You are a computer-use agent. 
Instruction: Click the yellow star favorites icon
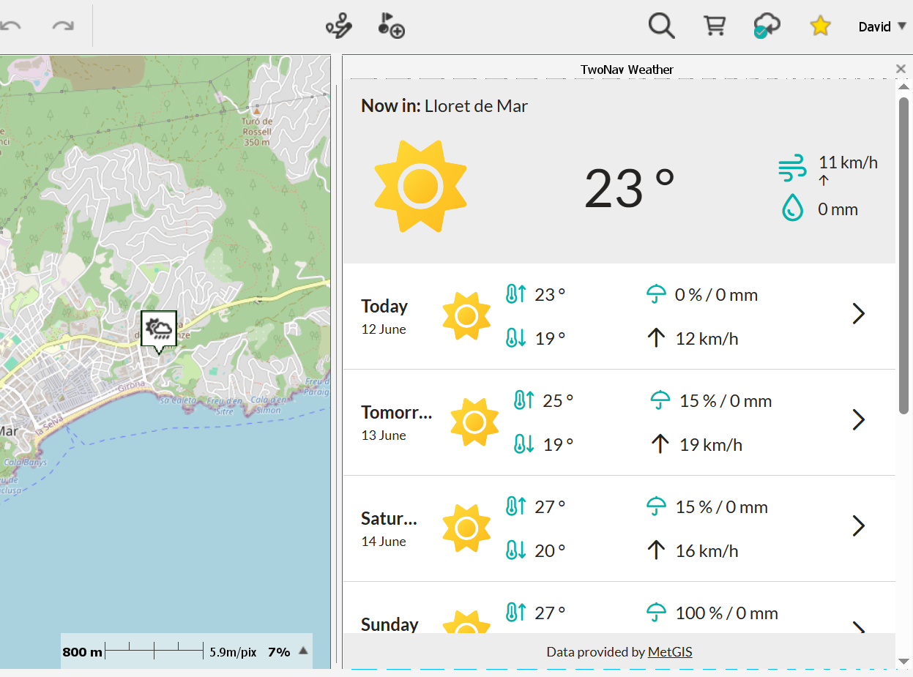[x=820, y=26]
